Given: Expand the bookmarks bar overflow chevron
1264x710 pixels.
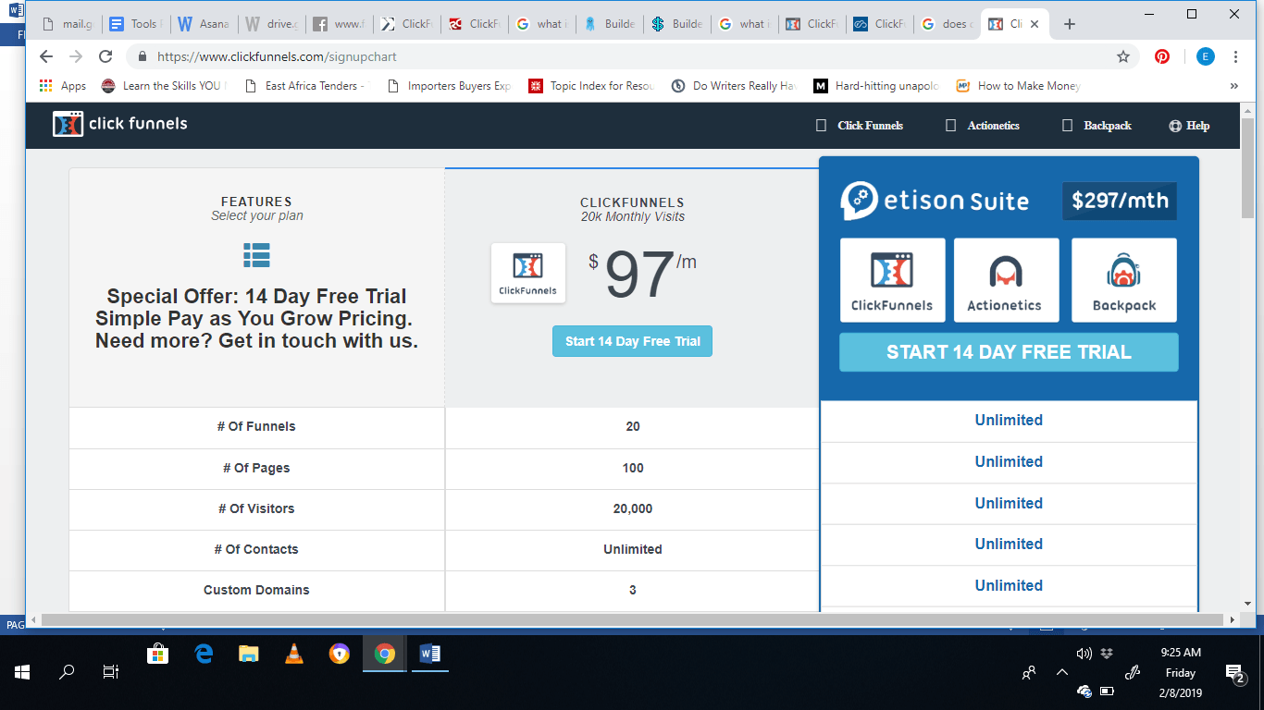Looking at the screenshot, I should [x=1233, y=86].
